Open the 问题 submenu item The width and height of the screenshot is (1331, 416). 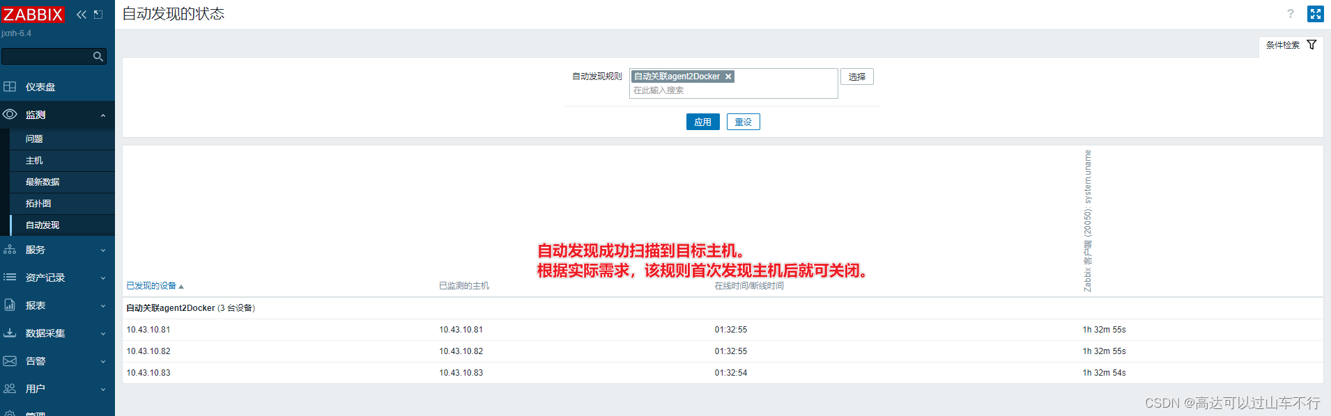pyautogui.click(x=62, y=139)
